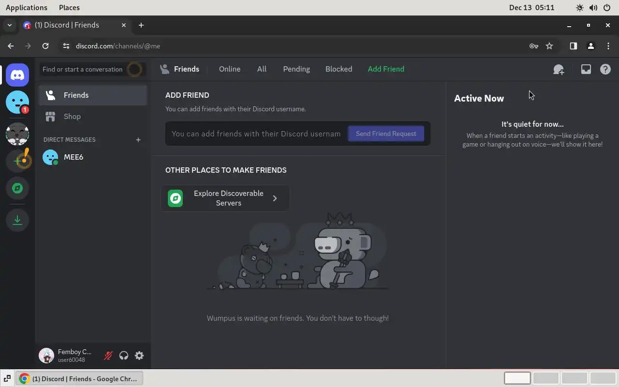Open MEE6 direct message conversation
Viewport: 619px width, 387px height.
point(93,157)
